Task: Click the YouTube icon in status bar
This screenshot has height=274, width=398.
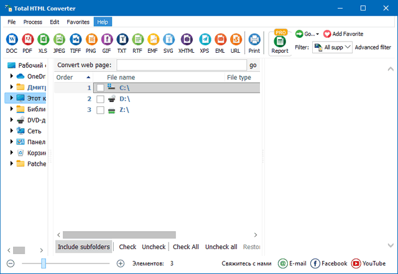Action: pyautogui.click(x=356, y=263)
